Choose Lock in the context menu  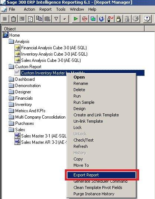tap(101, 127)
